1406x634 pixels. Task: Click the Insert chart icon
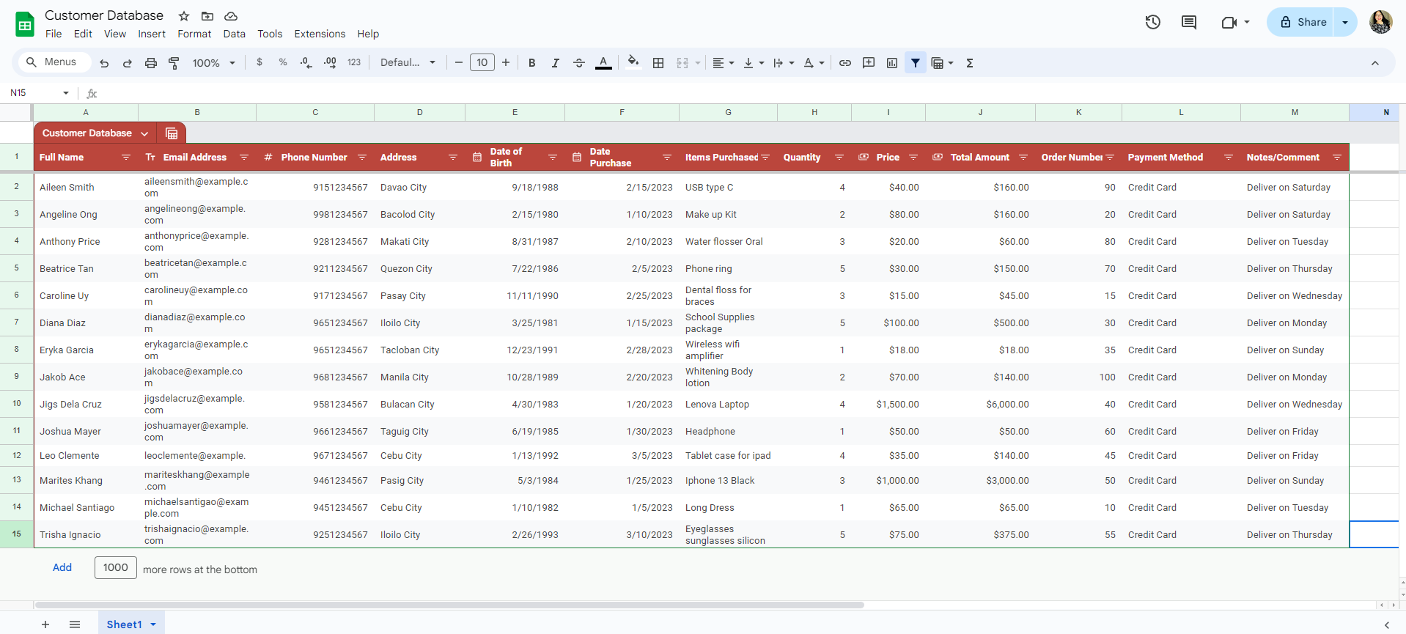[x=892, y=63]
